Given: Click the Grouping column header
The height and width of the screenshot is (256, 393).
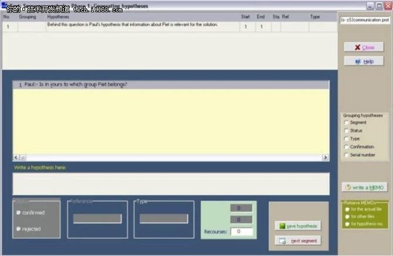Looking at the screenshot, I should (x=28, y=17).
